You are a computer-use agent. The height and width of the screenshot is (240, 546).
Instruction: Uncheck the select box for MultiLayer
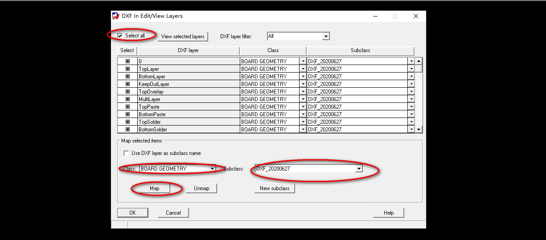[x=127, y=99]
